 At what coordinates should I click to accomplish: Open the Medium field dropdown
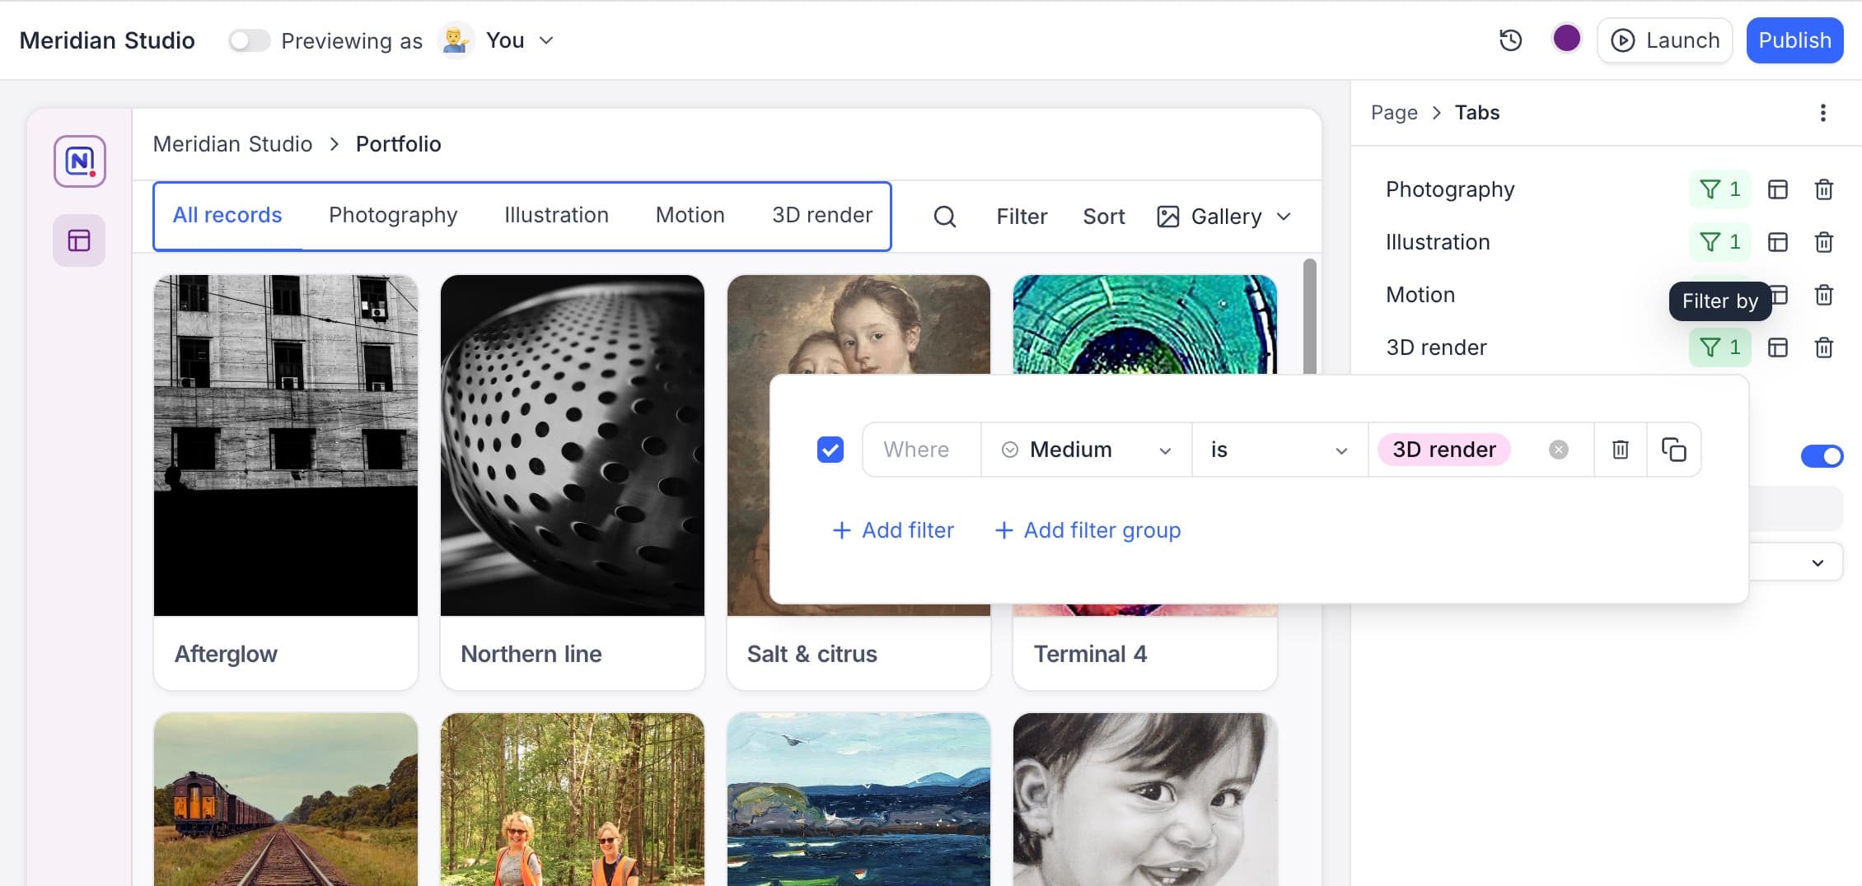[1086, 450]
